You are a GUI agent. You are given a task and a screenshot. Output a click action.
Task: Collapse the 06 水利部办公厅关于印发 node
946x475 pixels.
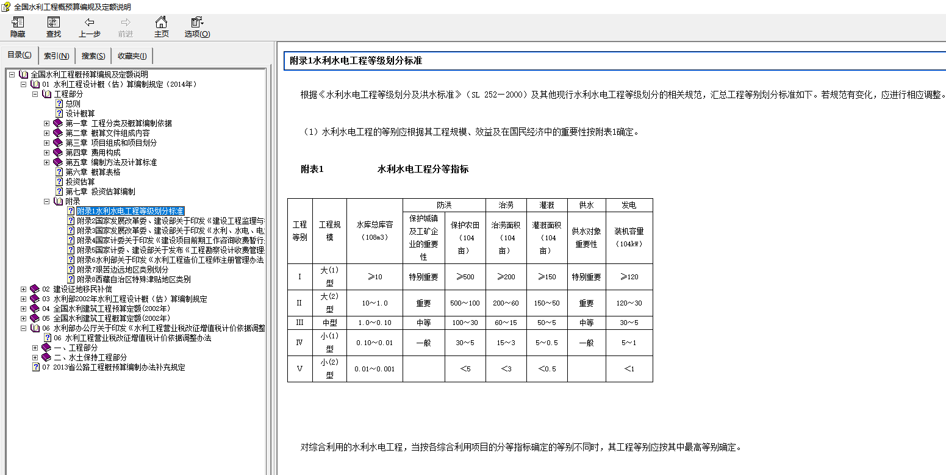tap(24, 328)
